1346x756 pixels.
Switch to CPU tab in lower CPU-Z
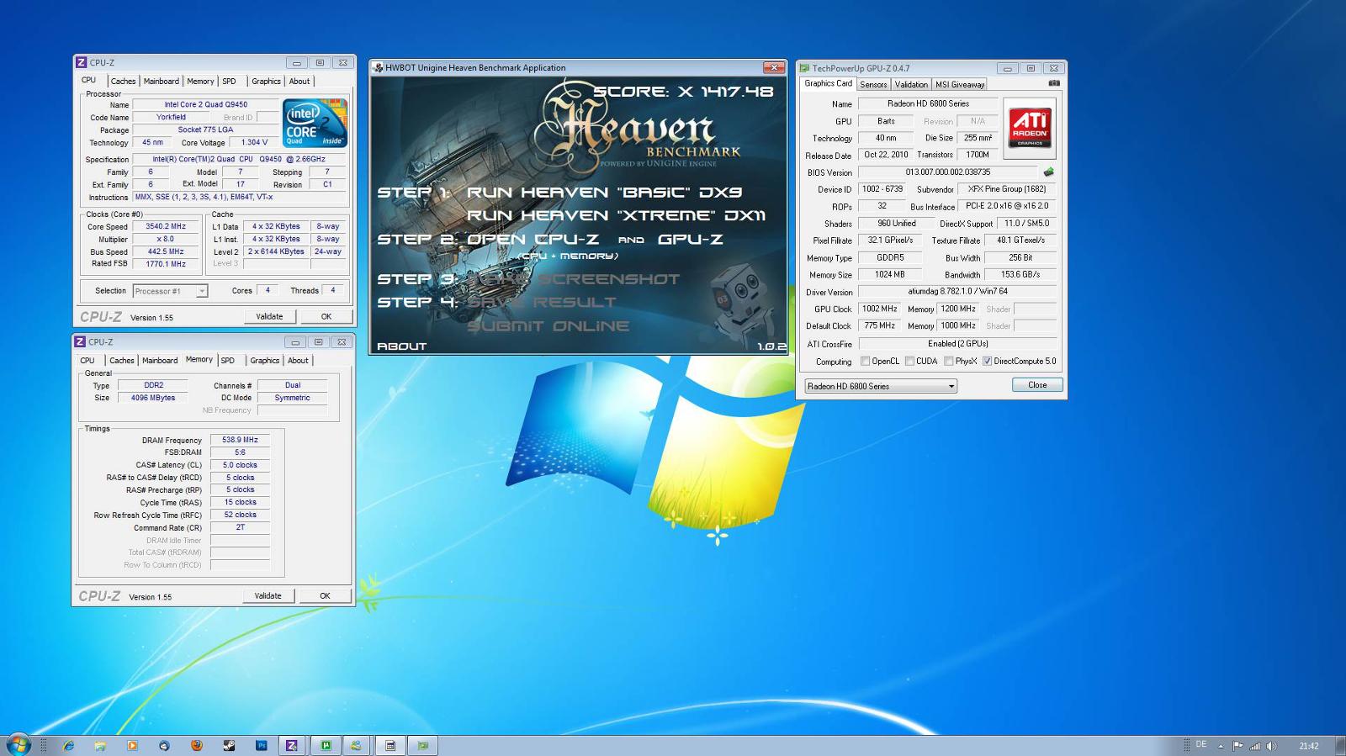click(x=87, y=361)
